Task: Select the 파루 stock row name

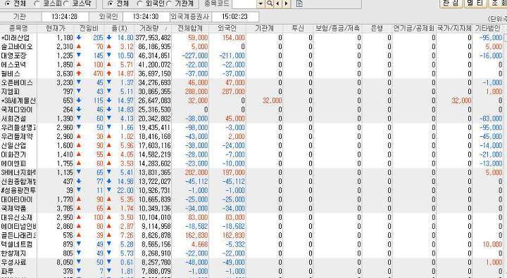Action: pos(7,272)
